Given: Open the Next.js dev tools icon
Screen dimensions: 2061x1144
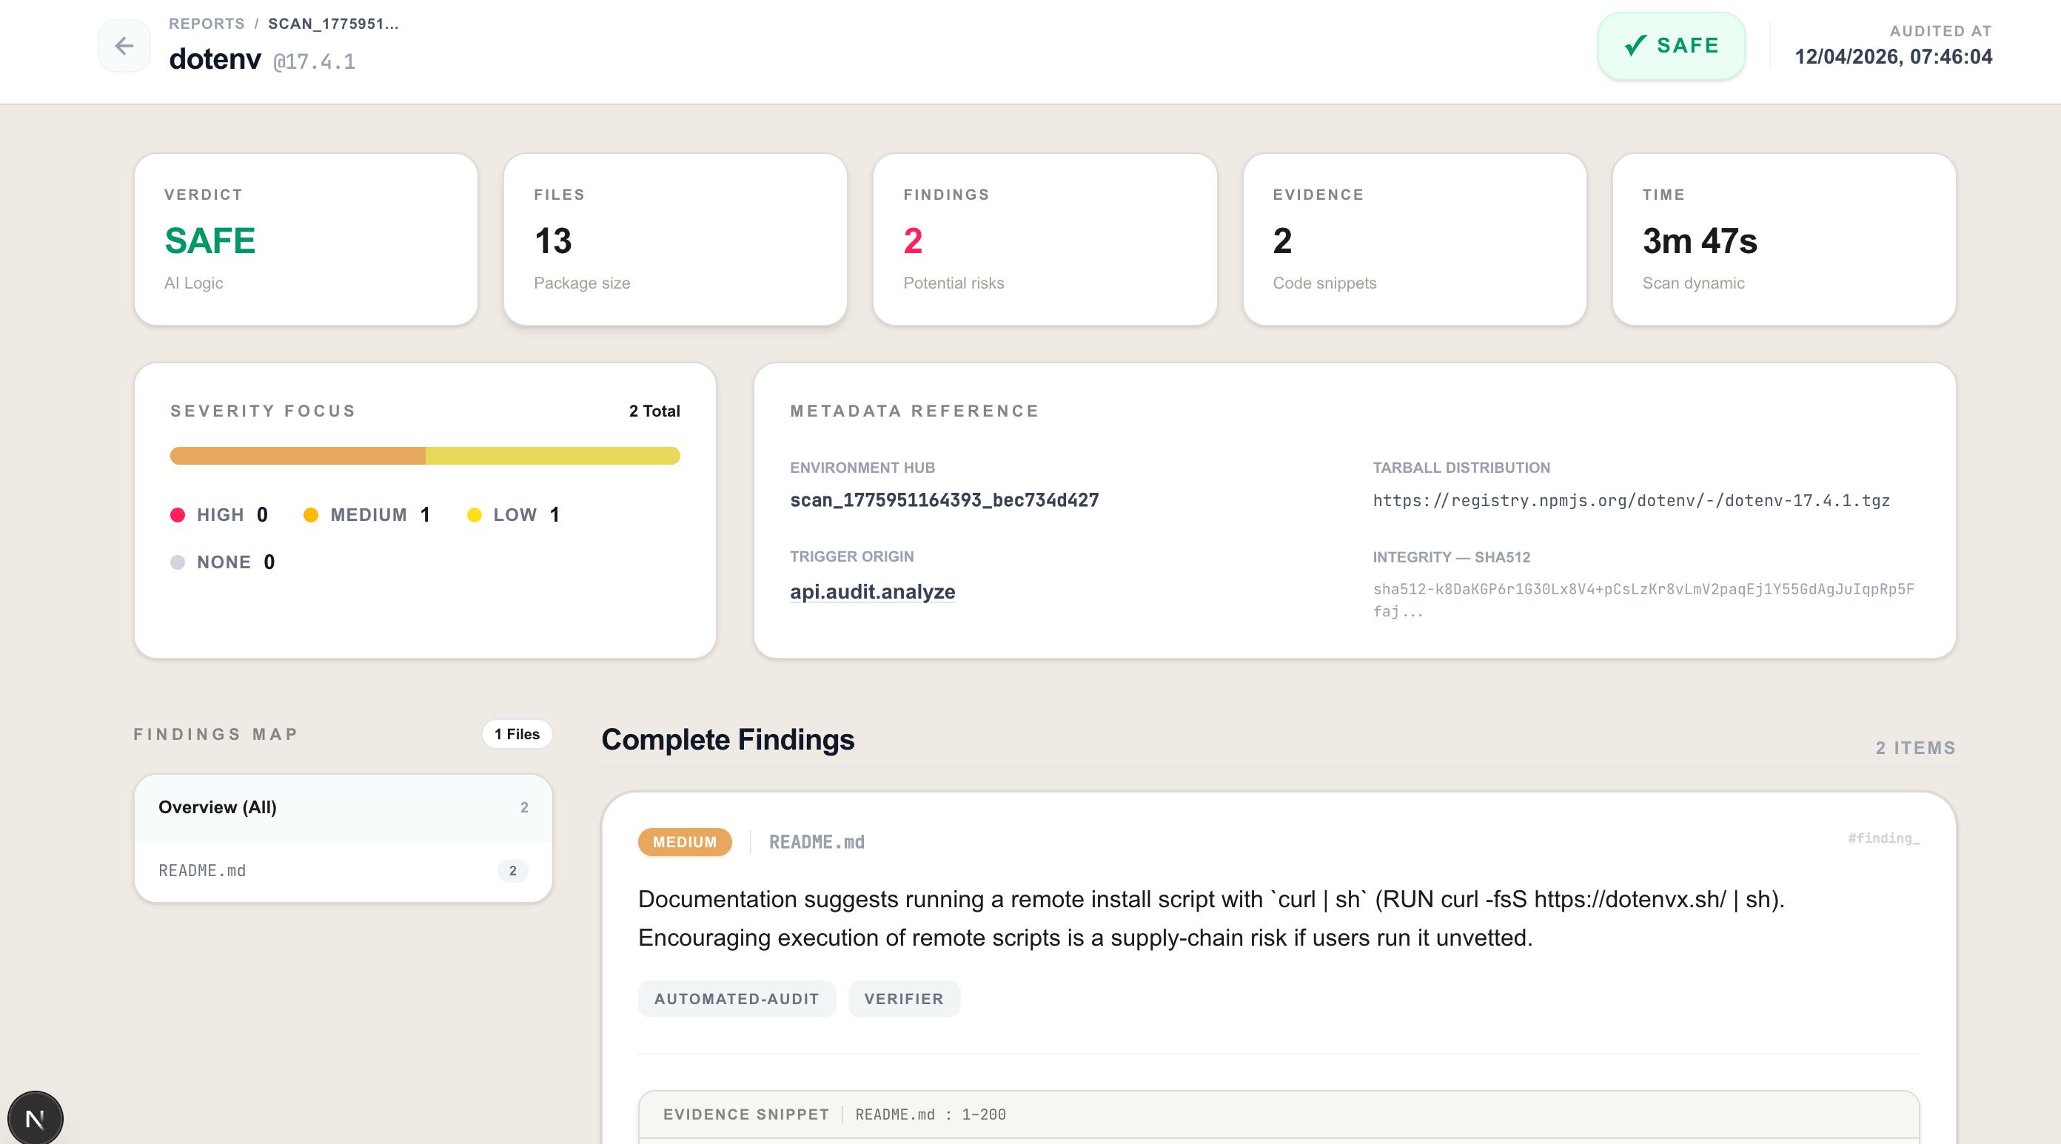Looking at the screenshot, I should pyautogui.click(x=36, y=1117).
